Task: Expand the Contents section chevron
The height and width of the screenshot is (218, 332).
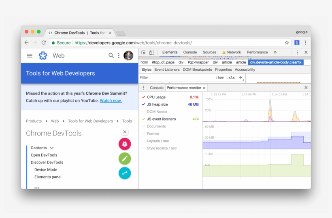Action: coord(52,148)
